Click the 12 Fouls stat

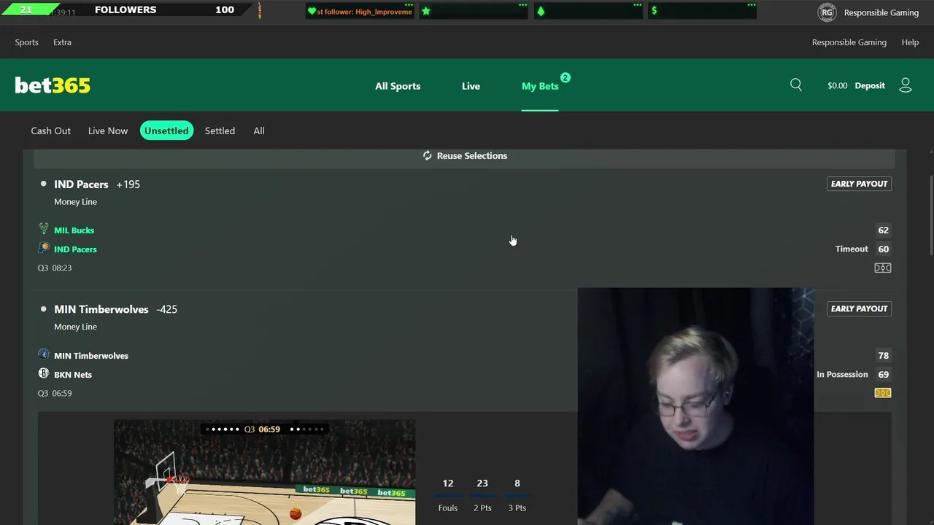click(x=448, y=494)
